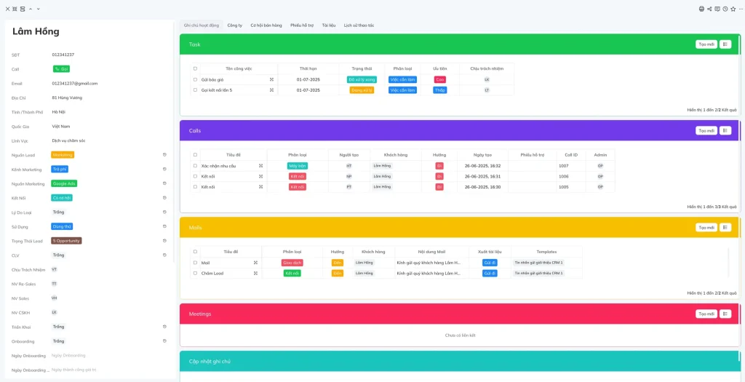Click the share icon in the top toolbar
This screenshot has height=382, width=745.
[709, 9]
